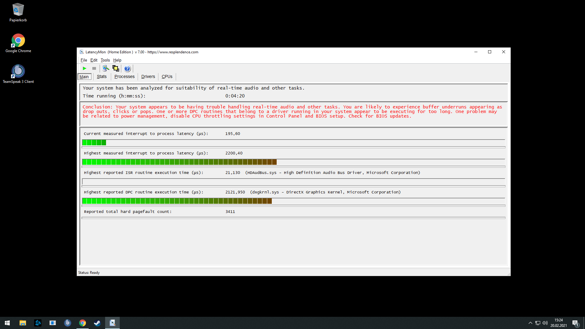
Task: Open the File menu
Action: tap(84, 60)
